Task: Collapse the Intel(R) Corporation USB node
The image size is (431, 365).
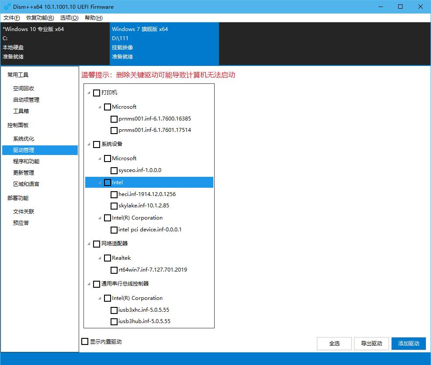Action: click(x=100, y=298)
